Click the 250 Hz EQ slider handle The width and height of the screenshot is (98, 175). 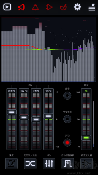(12, 112)
